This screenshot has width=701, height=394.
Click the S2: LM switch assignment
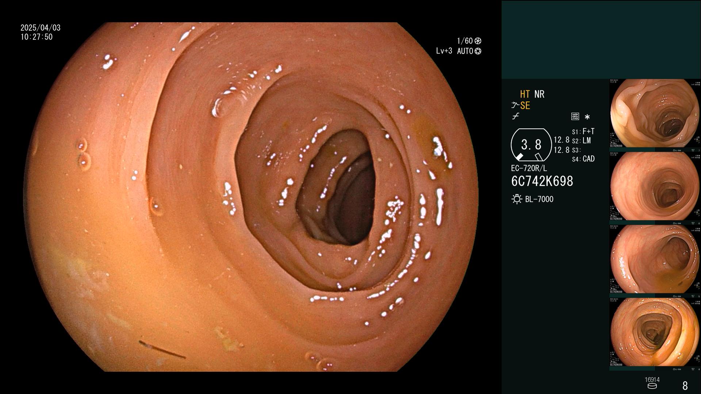(x=581, y=140)
